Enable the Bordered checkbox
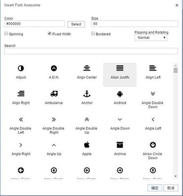Image resolution: width=183 pixels, height=196 pixels. click(93, 34)
